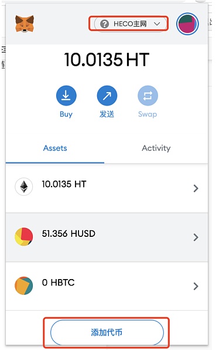Open the HECO主网 network dropdown
The image size is (216, 350).
130,24
